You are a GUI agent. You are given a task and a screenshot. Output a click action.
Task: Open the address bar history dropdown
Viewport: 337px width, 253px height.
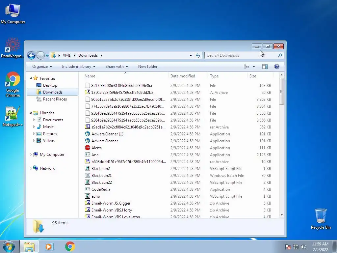click(191, 55)
